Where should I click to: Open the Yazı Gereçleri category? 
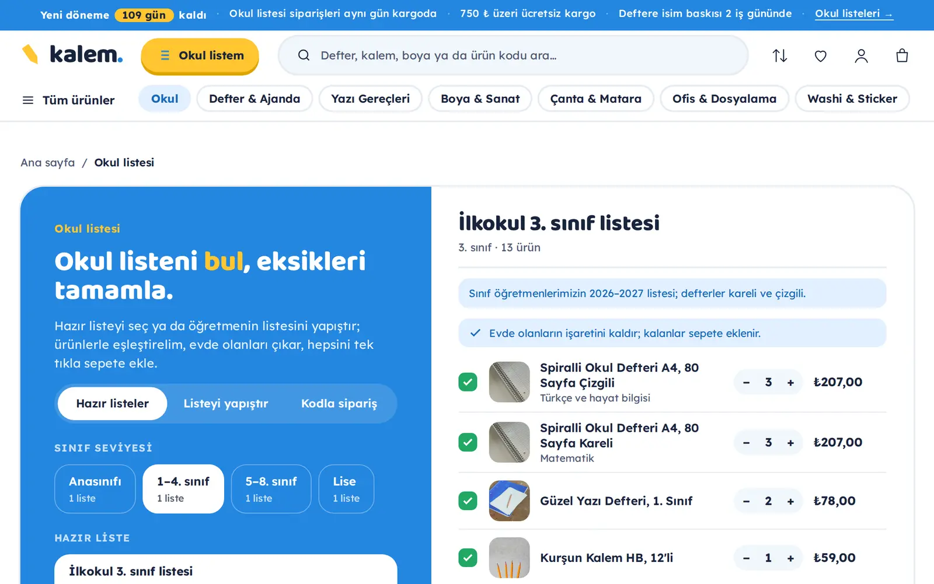pos(370,99)
